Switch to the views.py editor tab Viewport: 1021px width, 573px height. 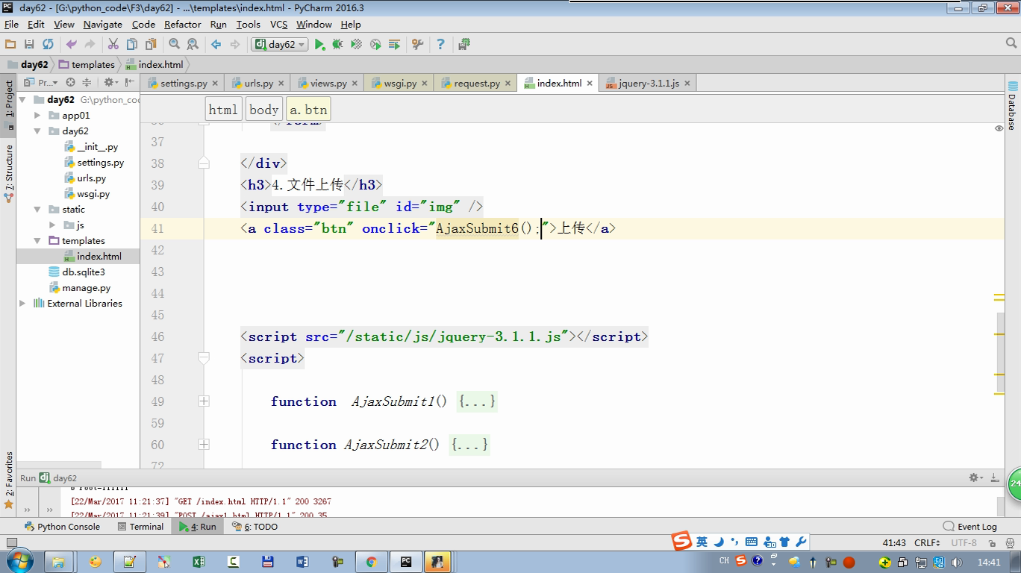(x=328, y=84)
